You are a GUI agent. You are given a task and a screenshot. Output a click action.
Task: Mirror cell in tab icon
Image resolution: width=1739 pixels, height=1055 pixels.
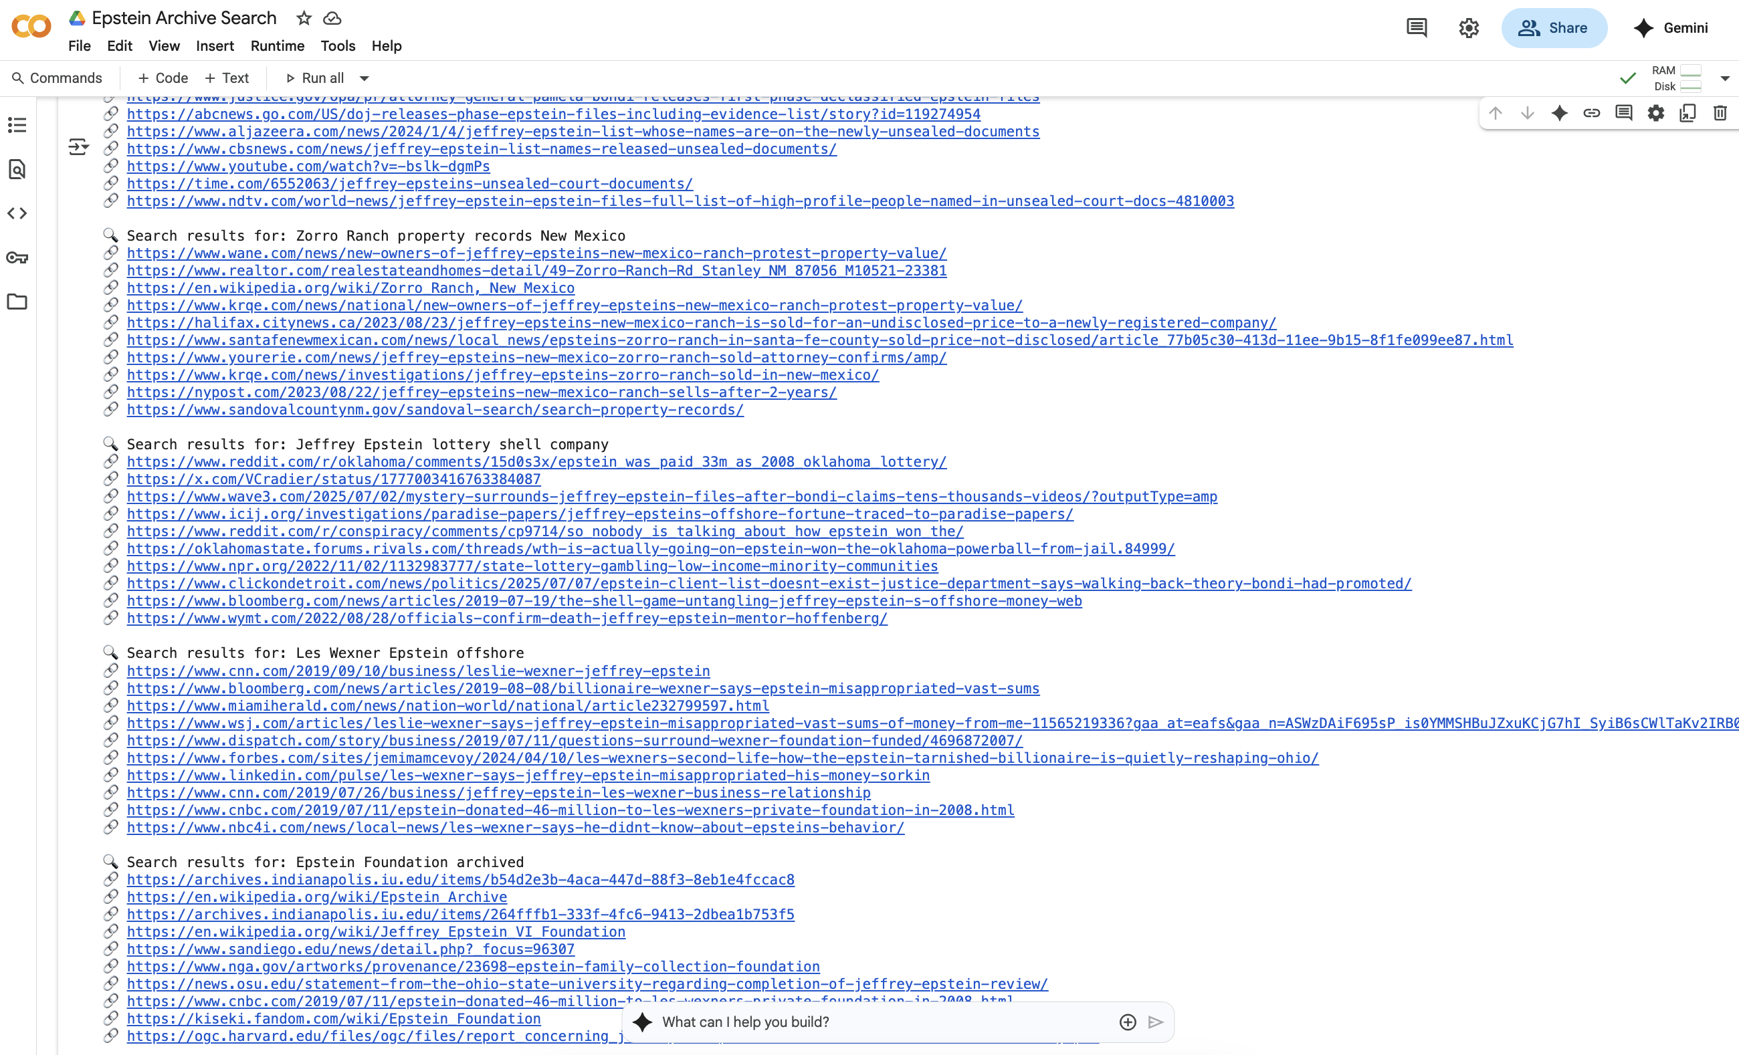1688,113
